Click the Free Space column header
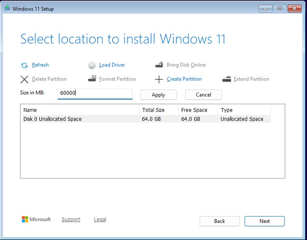Viewport: 307px width, 240px height. [x=198, y=110]
